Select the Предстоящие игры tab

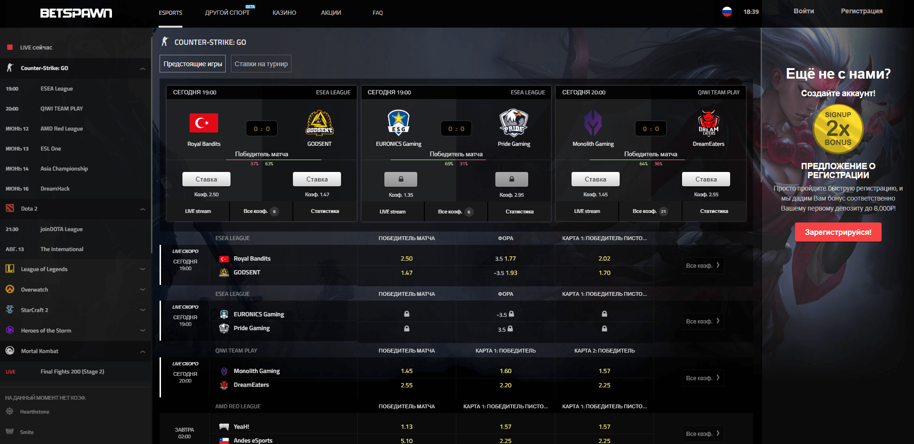pos(193,64)
